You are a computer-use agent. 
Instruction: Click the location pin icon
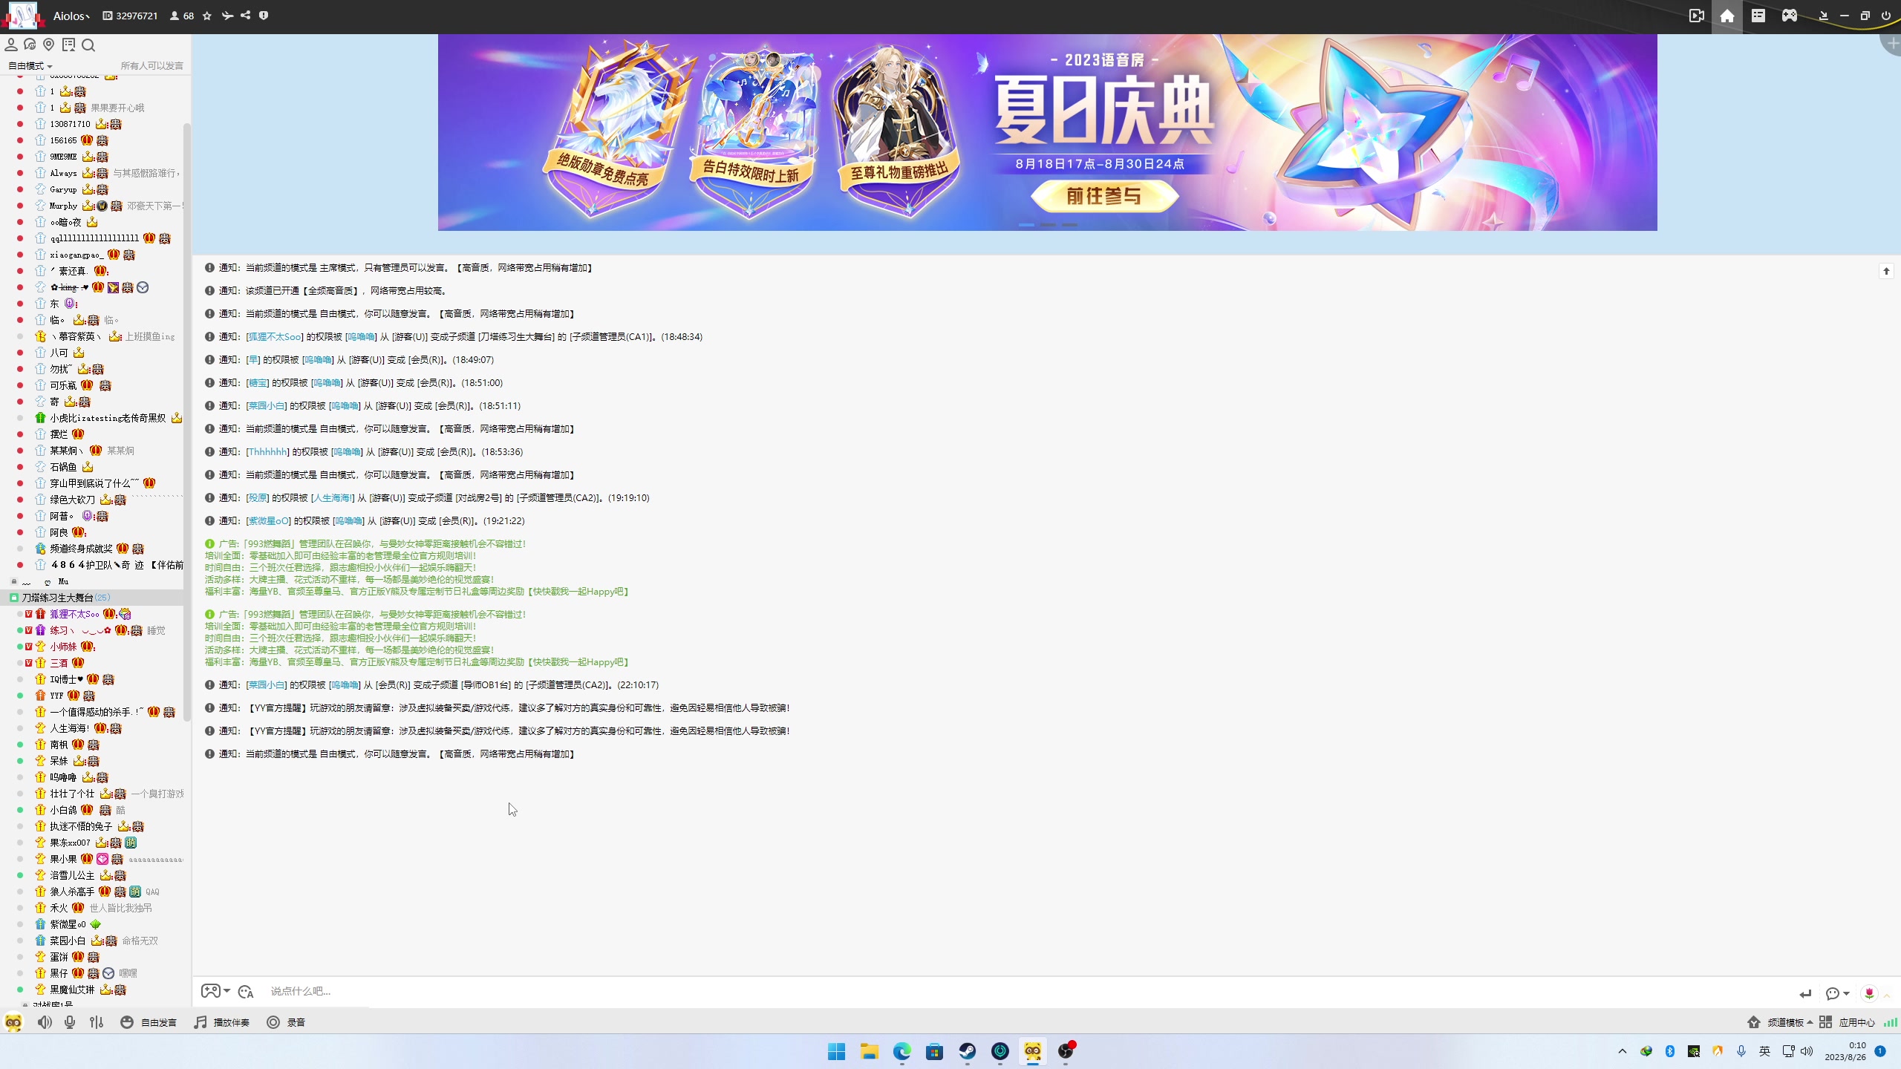pyautogui.click(x=49, y=45)
